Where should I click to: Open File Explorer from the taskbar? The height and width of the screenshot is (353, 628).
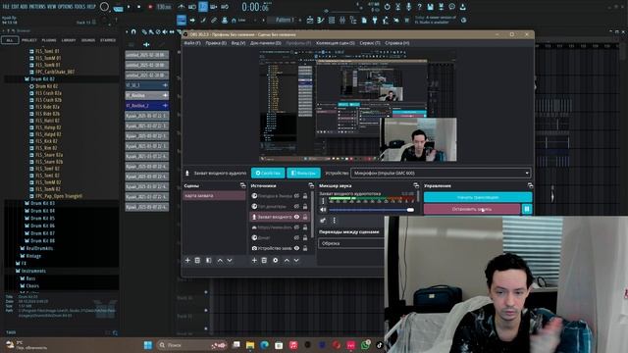[250, 345]
